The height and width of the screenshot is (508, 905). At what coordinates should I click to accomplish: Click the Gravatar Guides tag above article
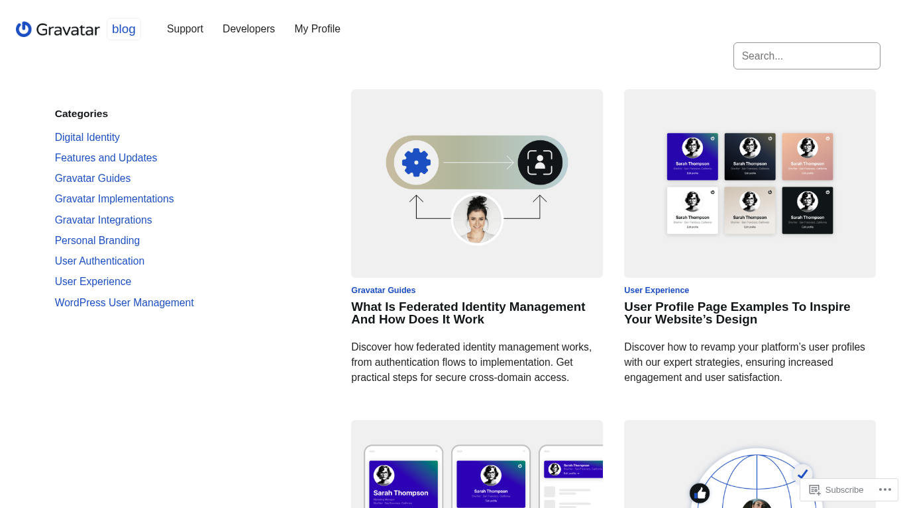tap(383, 290)
